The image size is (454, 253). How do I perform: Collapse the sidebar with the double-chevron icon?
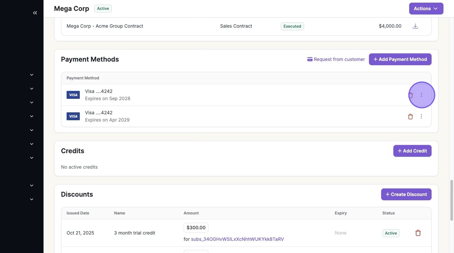[35, 13]
